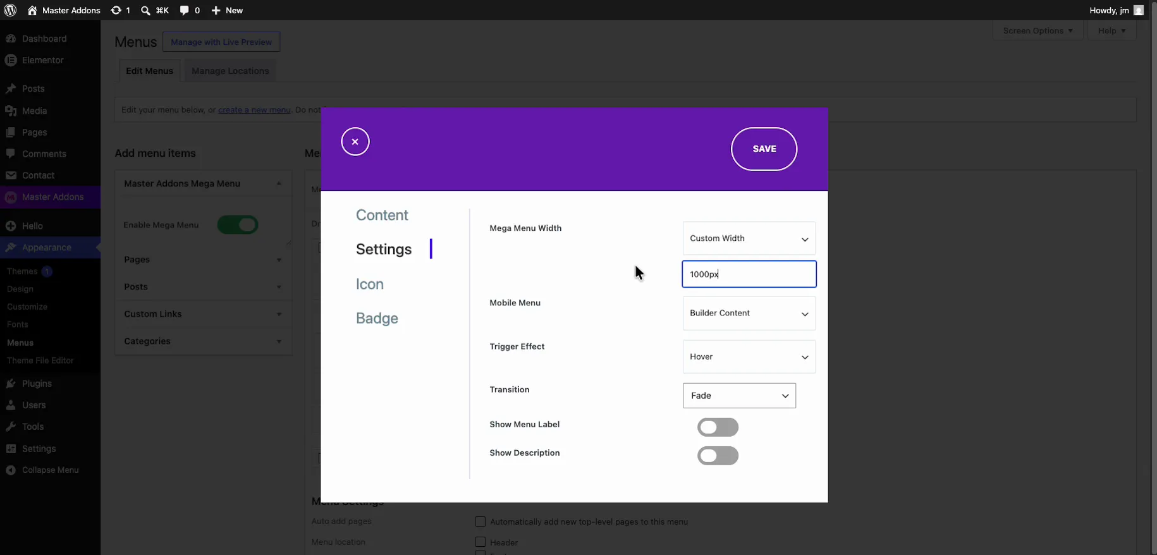Click the Hello icon in sidebar
Screen dimensions: 1157x555
11,226
